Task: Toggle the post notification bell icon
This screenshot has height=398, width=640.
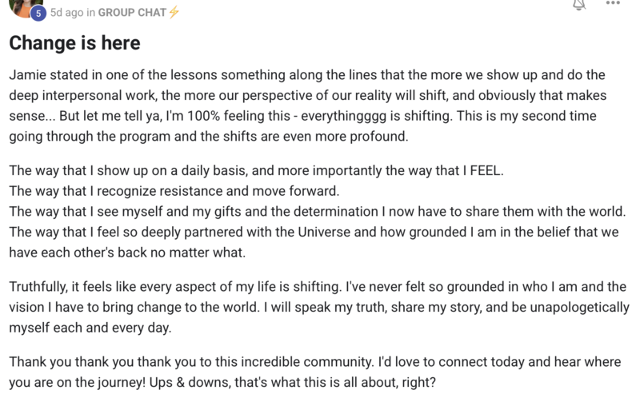Action: (578, 5)
